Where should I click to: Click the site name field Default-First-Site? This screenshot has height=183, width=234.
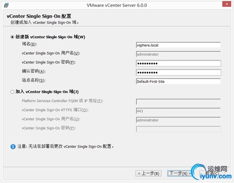coord(178,81)
